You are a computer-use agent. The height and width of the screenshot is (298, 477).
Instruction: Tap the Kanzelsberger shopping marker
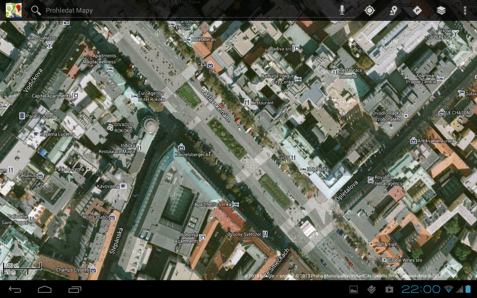click(181, 147)
